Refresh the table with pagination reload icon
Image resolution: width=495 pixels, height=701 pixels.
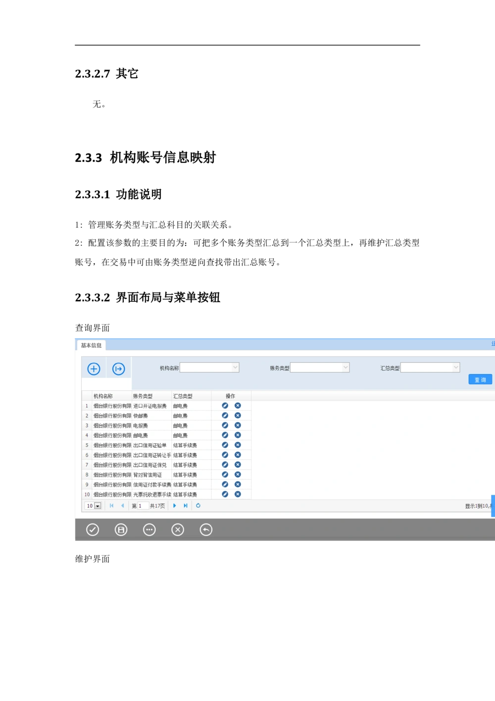198,506
